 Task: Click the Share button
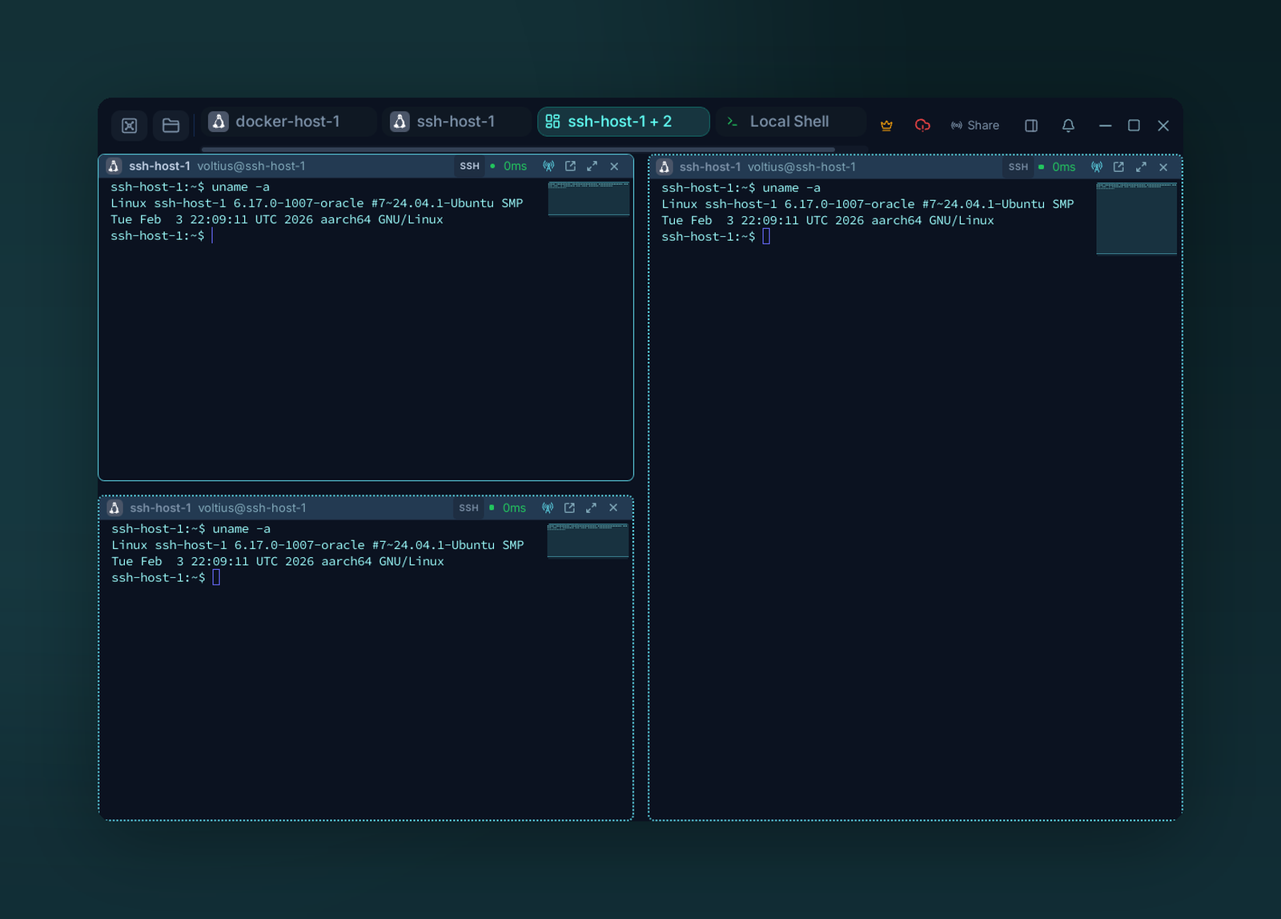(x=975, y=126)
